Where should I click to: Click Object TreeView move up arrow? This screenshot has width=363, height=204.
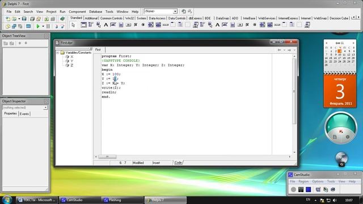pos(20,43)
